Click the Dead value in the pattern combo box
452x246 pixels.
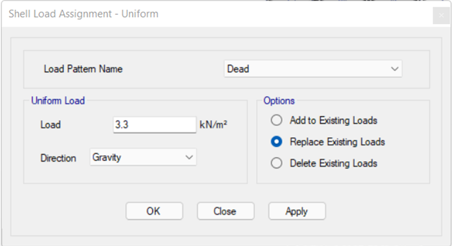(x=238, y=69)
